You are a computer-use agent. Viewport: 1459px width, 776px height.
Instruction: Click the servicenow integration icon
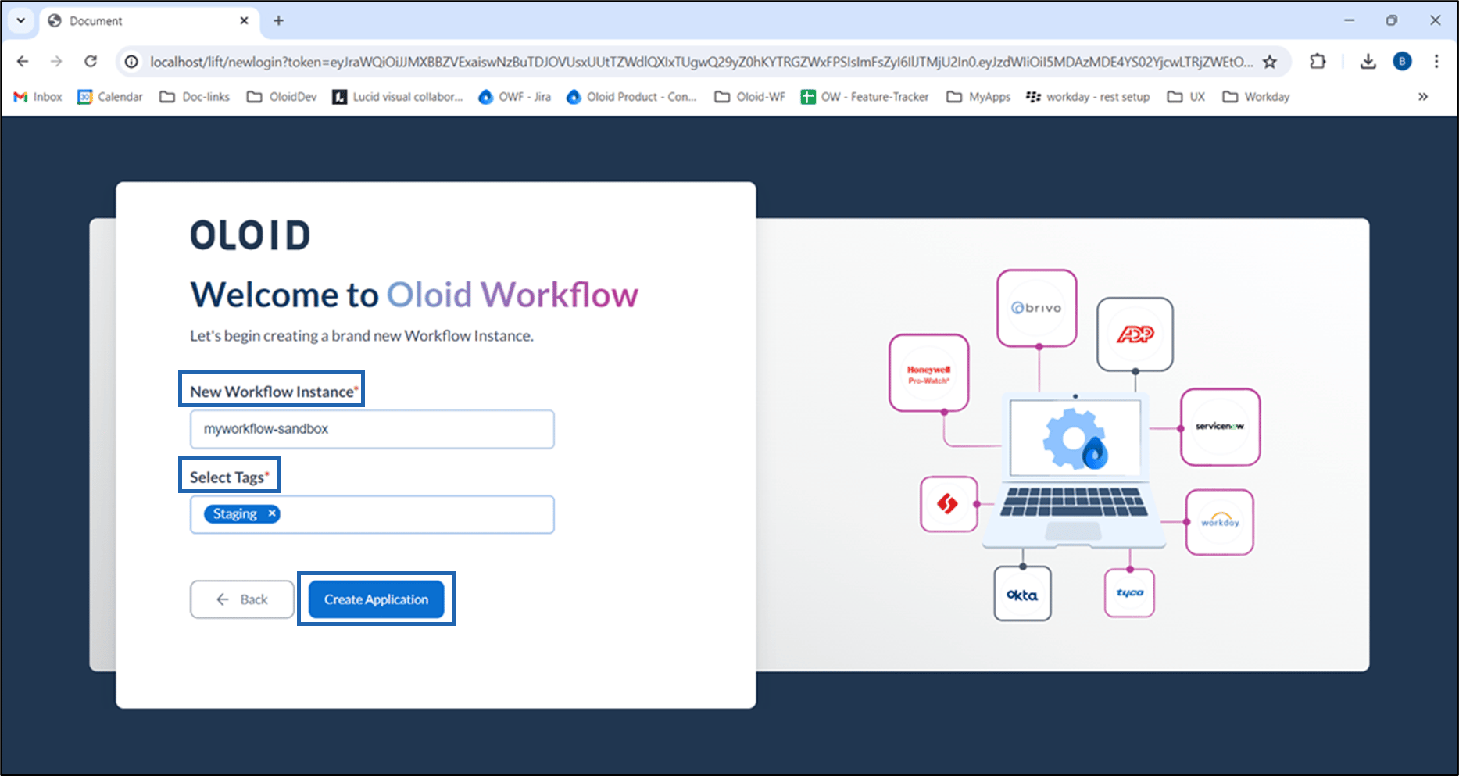coord(1220,427)
